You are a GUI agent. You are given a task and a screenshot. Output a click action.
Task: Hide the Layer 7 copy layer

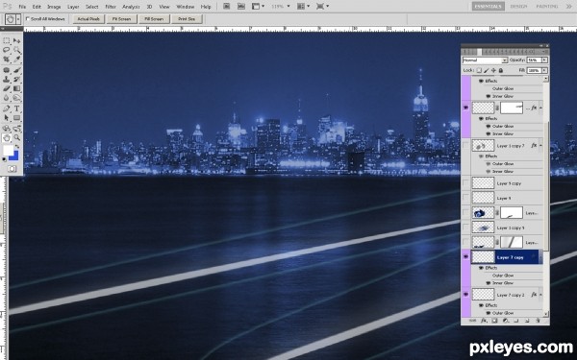[465, 256]
